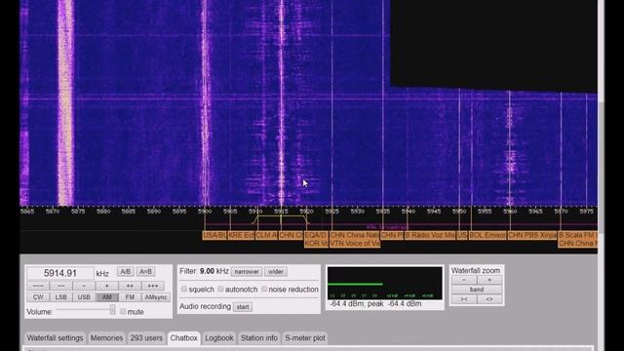This screenshot has width=624, height=351.
Task: Tune to the KOR station label
Action: coord(316,243)
